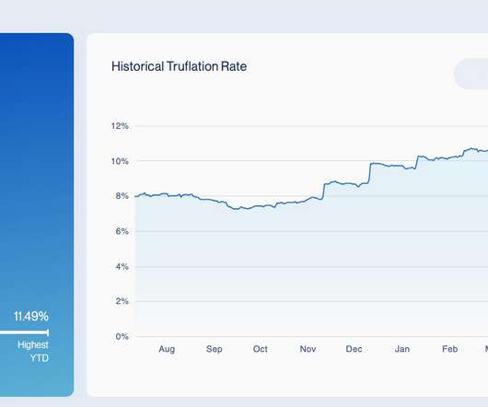
Task: Click the Oct x-axis label
Action: (261, 349)
